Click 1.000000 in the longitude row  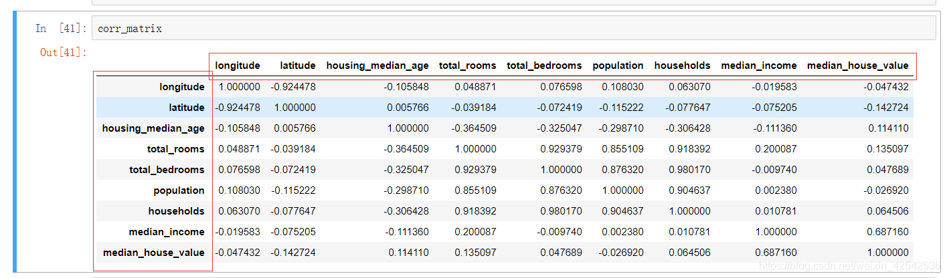[240, 87]
